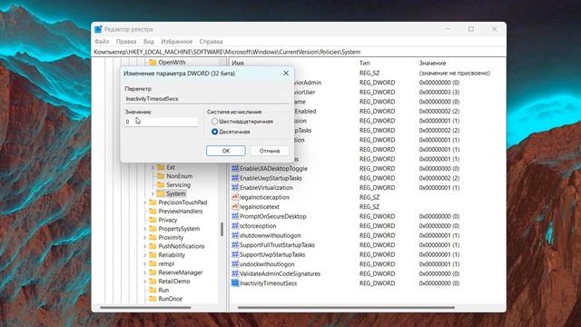Viewport: 581px width, 327px height.
Task: Select the shutdownwithoutlogon value name
Action: pyautogui.click(x=271, y=235)
